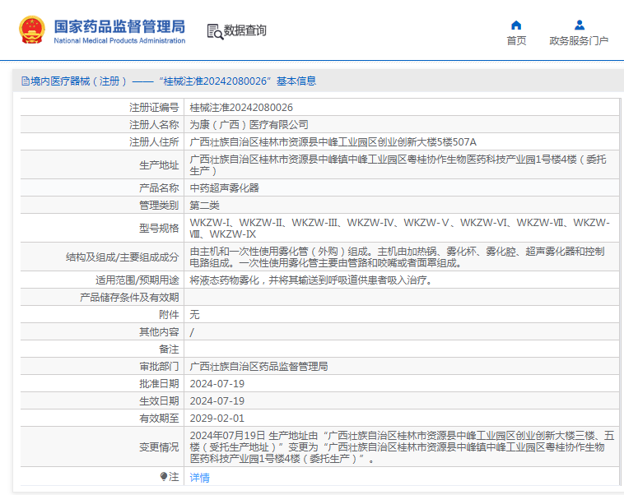Click the document icon before 境内医疗器械
624x495 pixels.
point(25,81)
